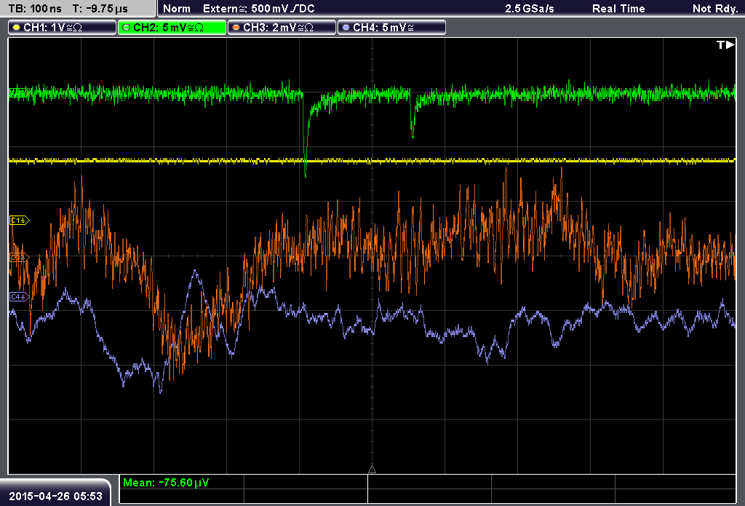Click the blue dot on CH4 tab
The height and width of the screenshot is (506, 745).
346,28
